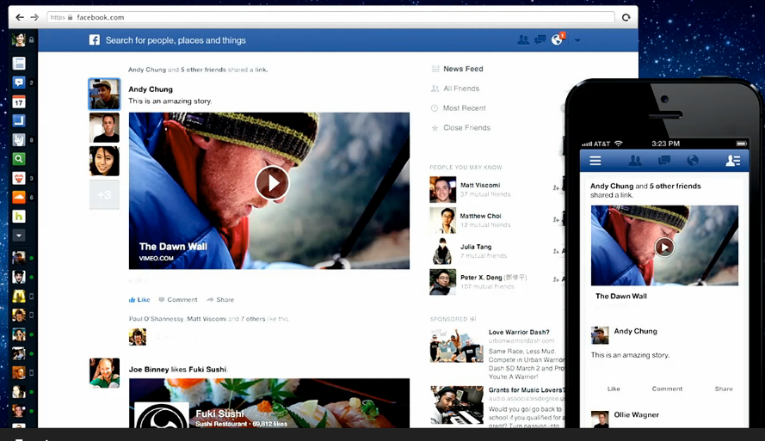Click Share under The Dawn Wall desktop post
Screen dimensions: 765x441
[x=220, y=300]
